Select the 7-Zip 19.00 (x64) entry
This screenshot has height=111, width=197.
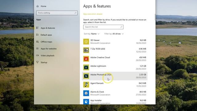(115, 50)
